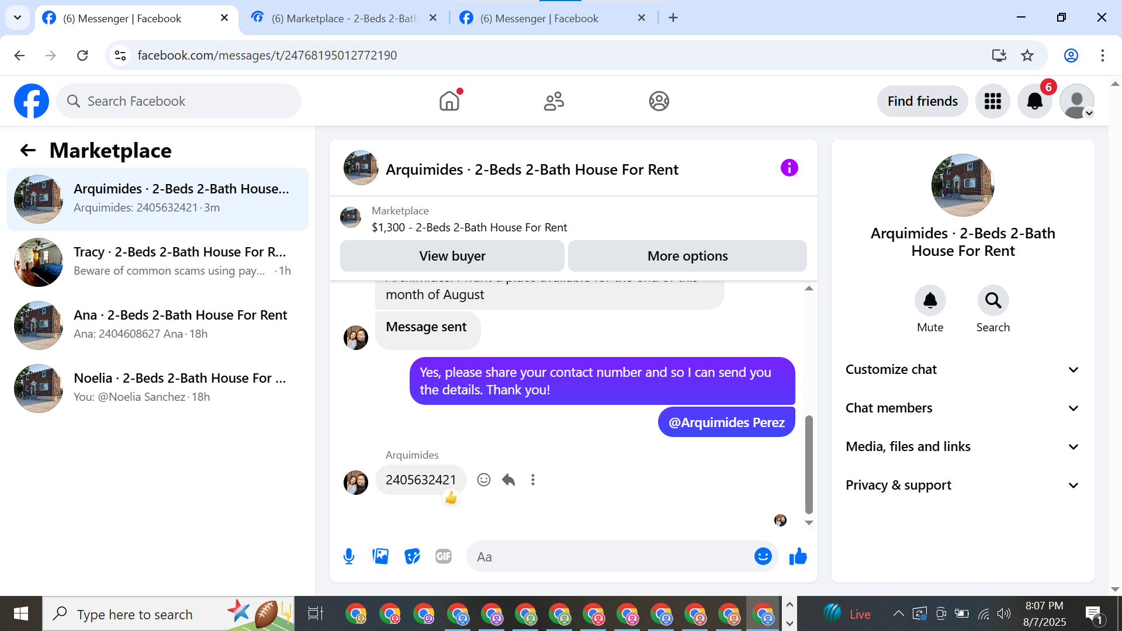
Task: Click the Windows taskbar search box
Action: pyautogui.click(x=168, y=613)
